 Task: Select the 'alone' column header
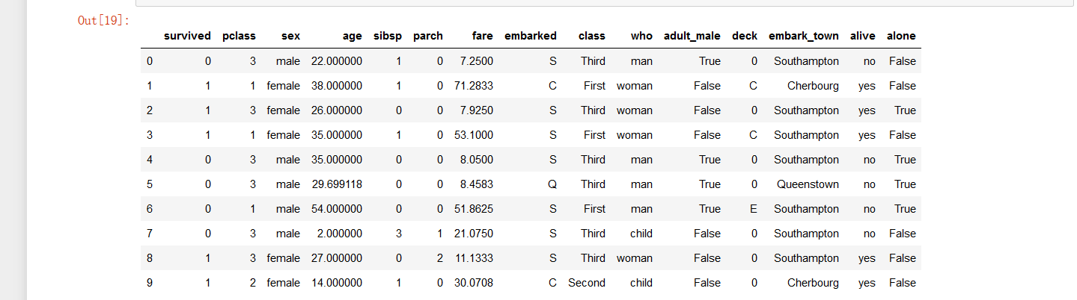click(x=901, y=36)
